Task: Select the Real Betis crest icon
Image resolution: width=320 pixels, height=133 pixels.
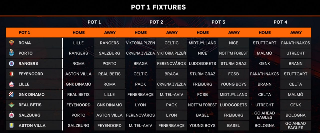Action: coord(11,105)
